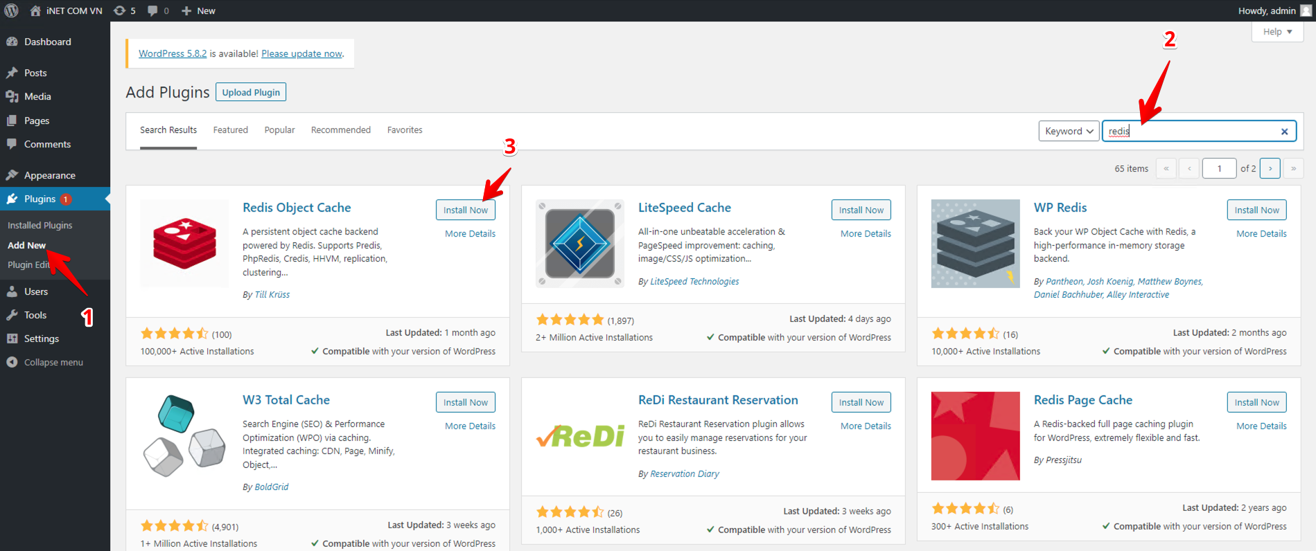
Task: Install the Redis Object Cache plugin
Action: [x=466, y=210]
